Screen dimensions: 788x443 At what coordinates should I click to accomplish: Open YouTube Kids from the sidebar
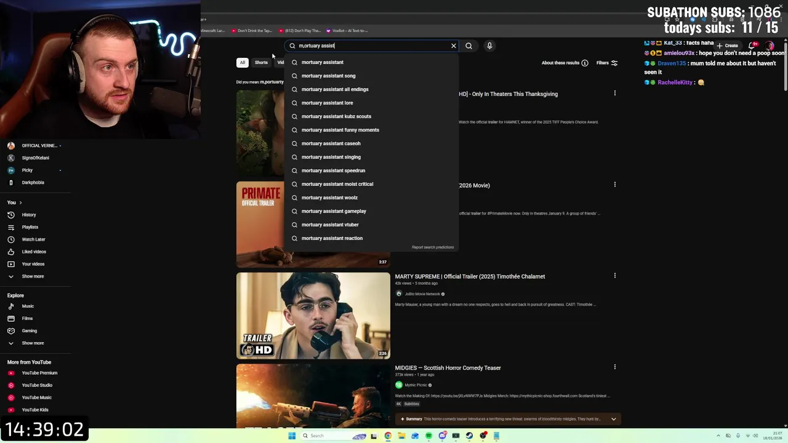pos(35,410)
